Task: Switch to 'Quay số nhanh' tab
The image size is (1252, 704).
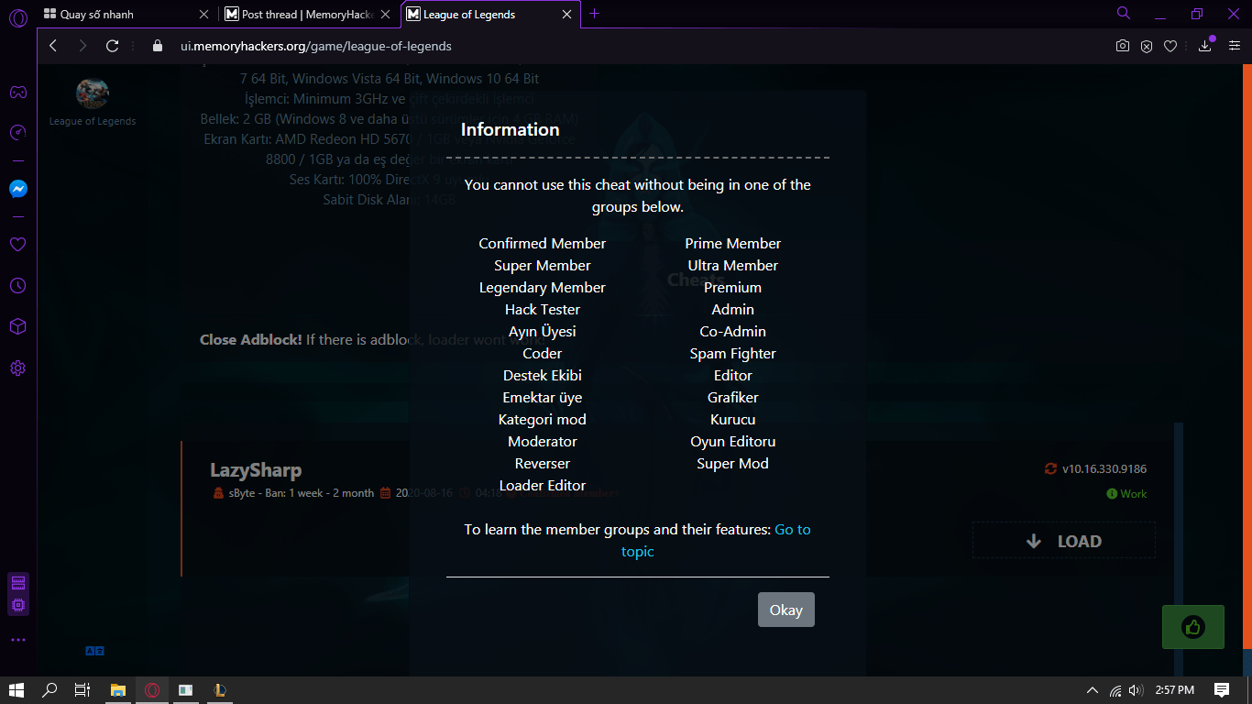Action: tap(125, 15)
